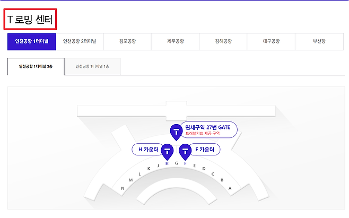Viewport: 349px width, 218px height.
Task: Choose the 제주공항 tab
Action: pyautogui.click(x=175, y=42)
